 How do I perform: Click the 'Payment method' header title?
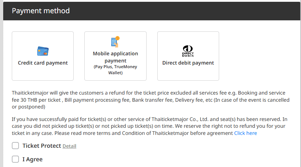[x=41, y=11]
